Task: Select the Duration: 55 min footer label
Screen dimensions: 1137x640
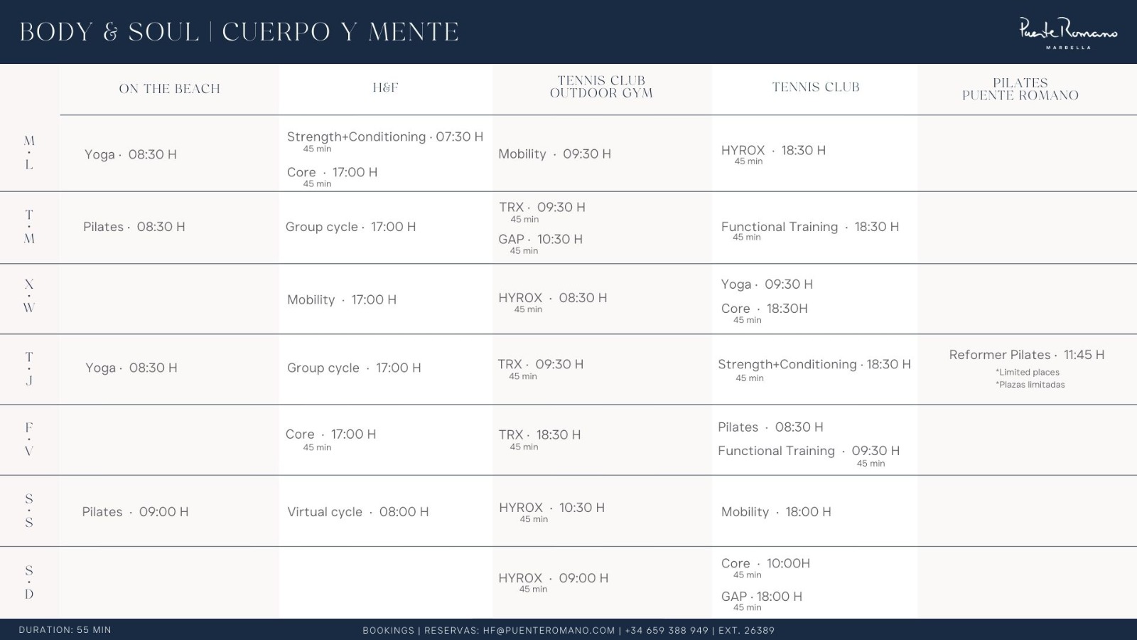Action: (x=65, y=630)
